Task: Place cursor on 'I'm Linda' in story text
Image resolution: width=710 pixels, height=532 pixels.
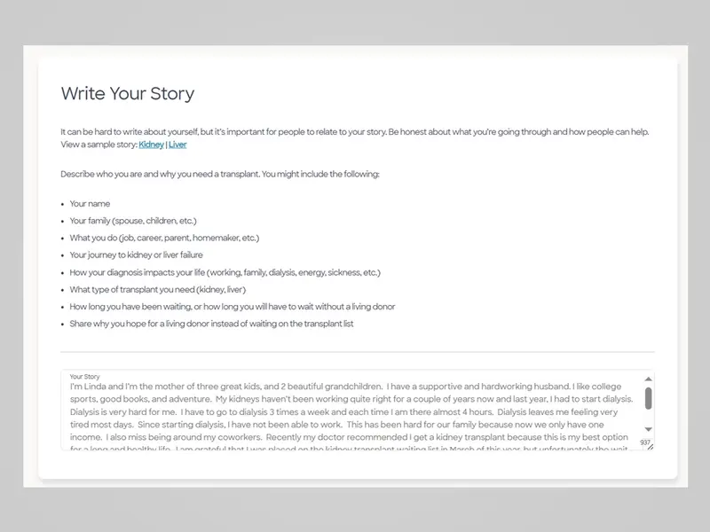Action: 88,387
